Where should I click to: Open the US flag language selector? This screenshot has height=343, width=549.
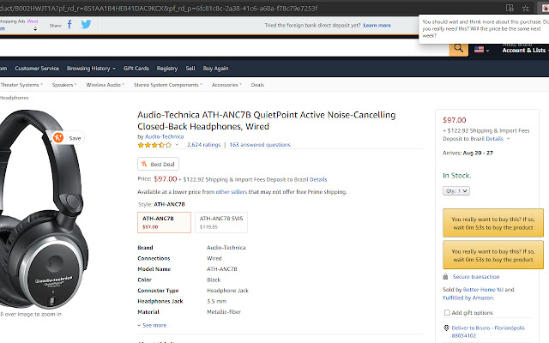(x=482, y=50)
